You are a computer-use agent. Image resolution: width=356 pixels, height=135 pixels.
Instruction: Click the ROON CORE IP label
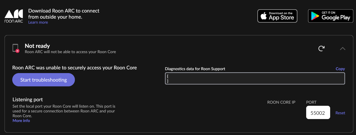click(x=281, y=102)
